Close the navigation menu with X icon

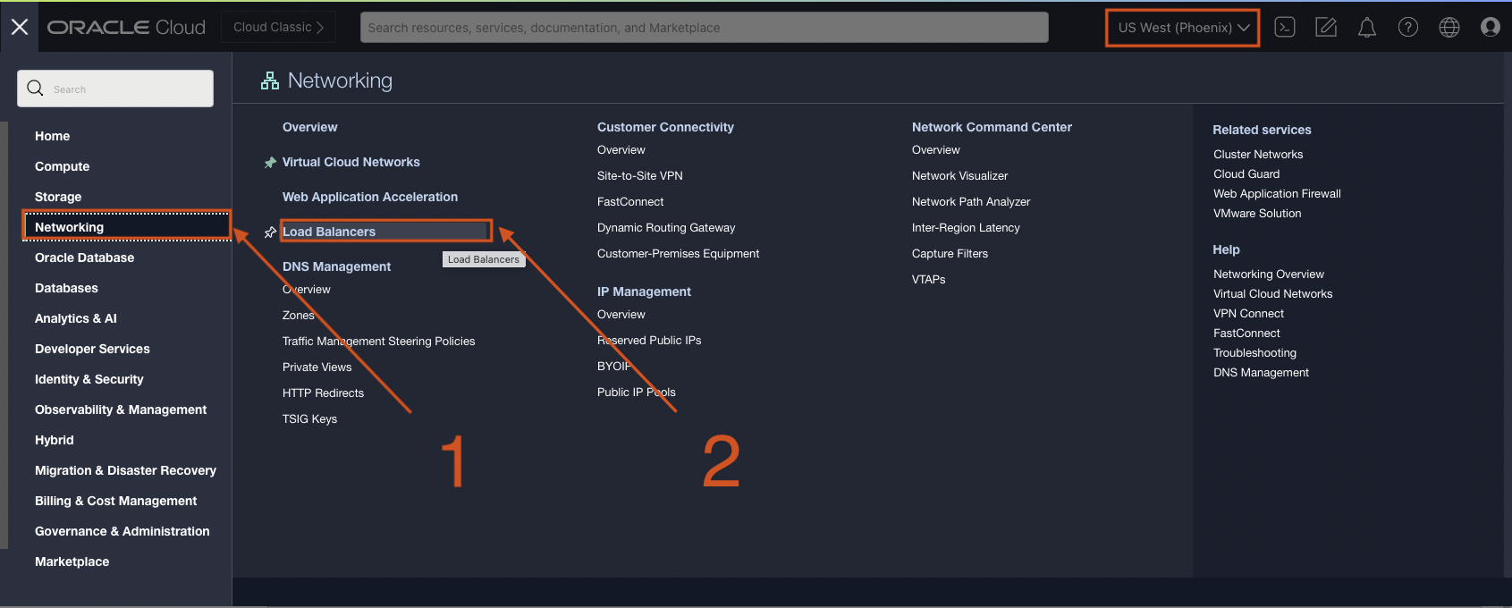(20, 27)
